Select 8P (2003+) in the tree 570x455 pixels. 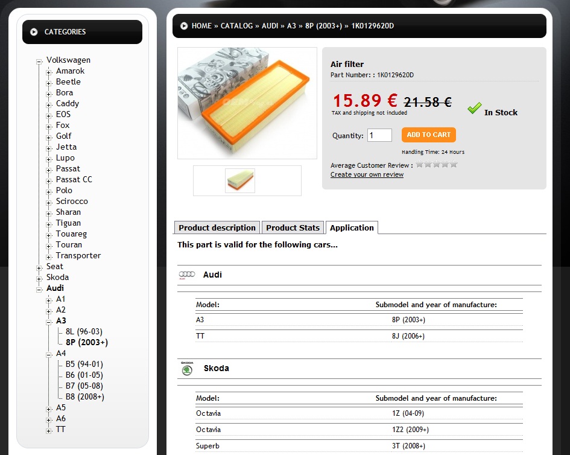pos(87,343)
